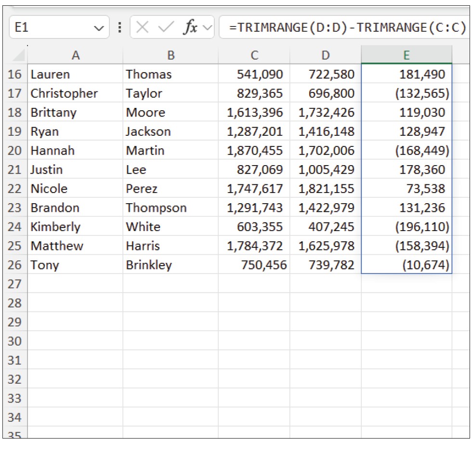Screen dimensions: 471x453
Task: Expand the Name Box dropdown arrow
Action: click(x=100, y=28)
